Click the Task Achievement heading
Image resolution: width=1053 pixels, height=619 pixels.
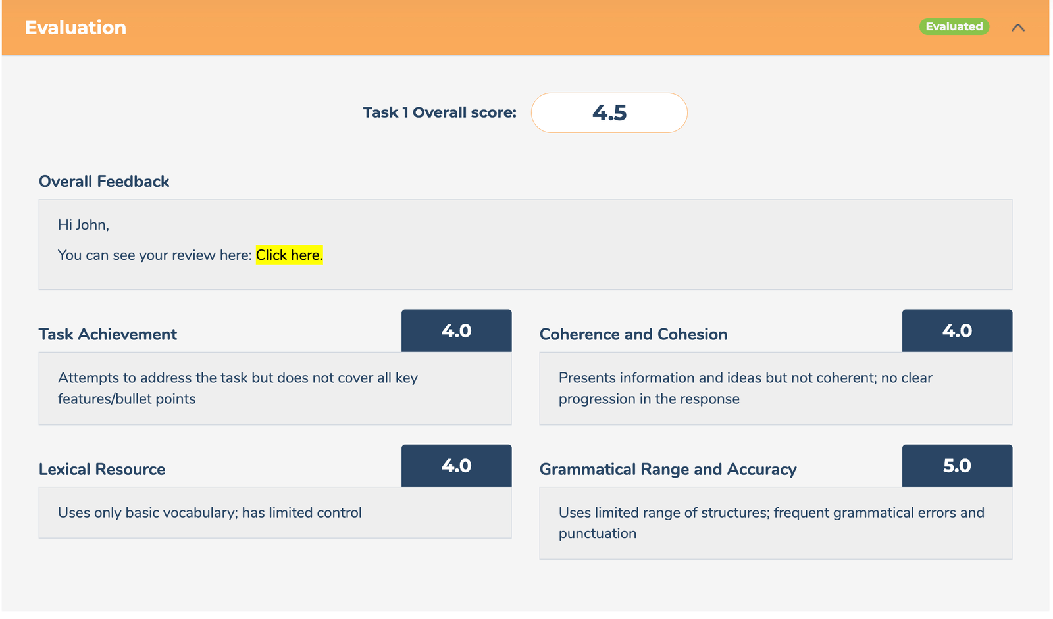[x=108, y=334]
